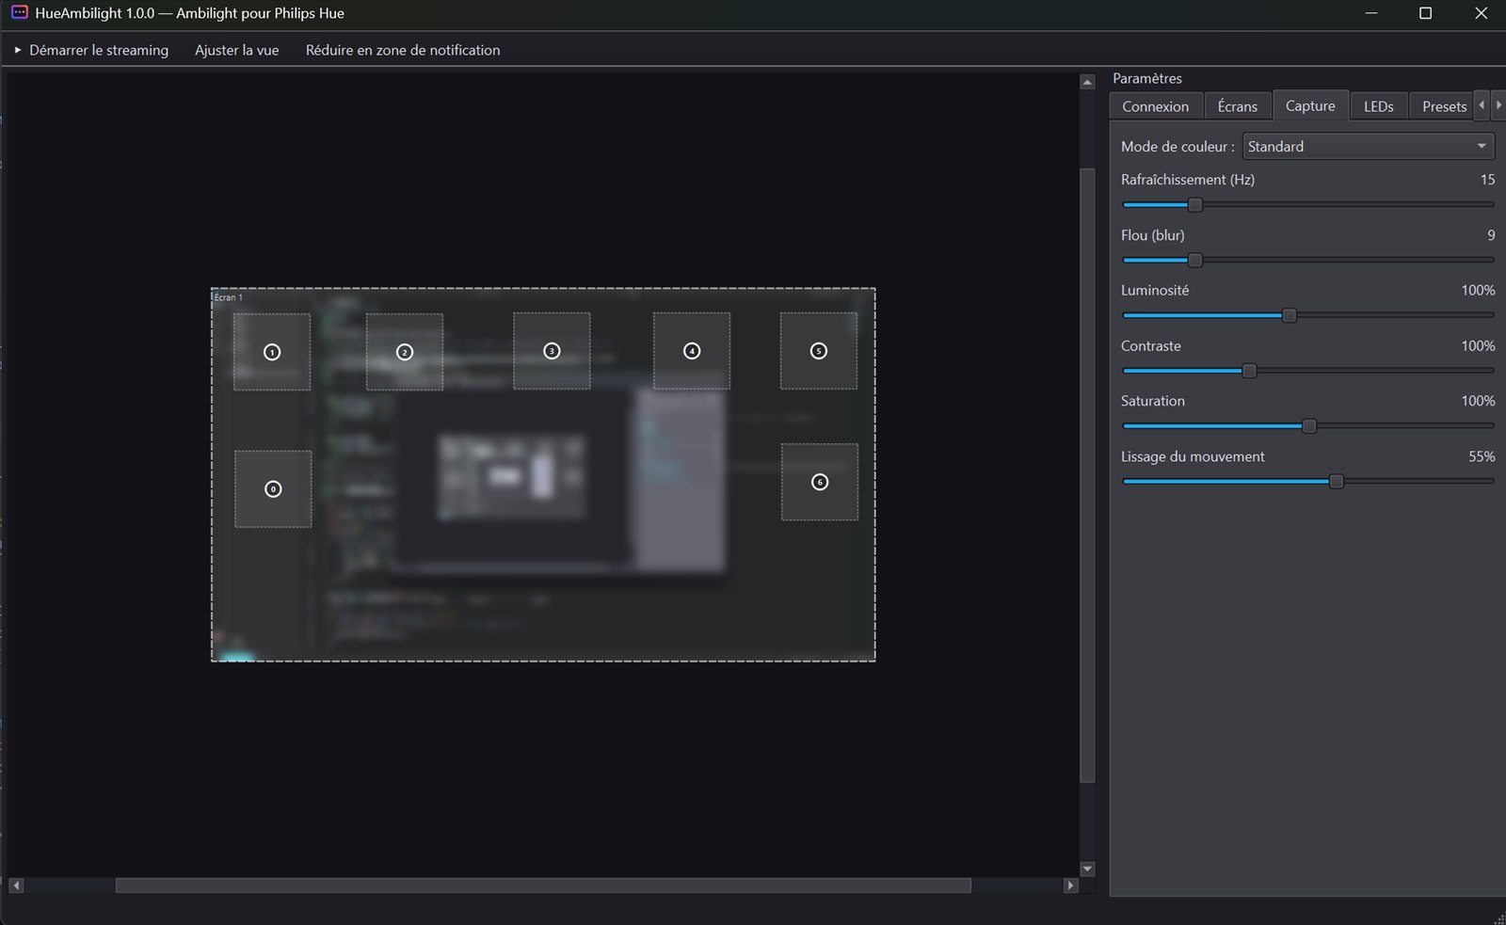Click Ajuster la vue
The height and width of the screenshot is (925, 1506).
pyautogui.click(x=237, y=50)
